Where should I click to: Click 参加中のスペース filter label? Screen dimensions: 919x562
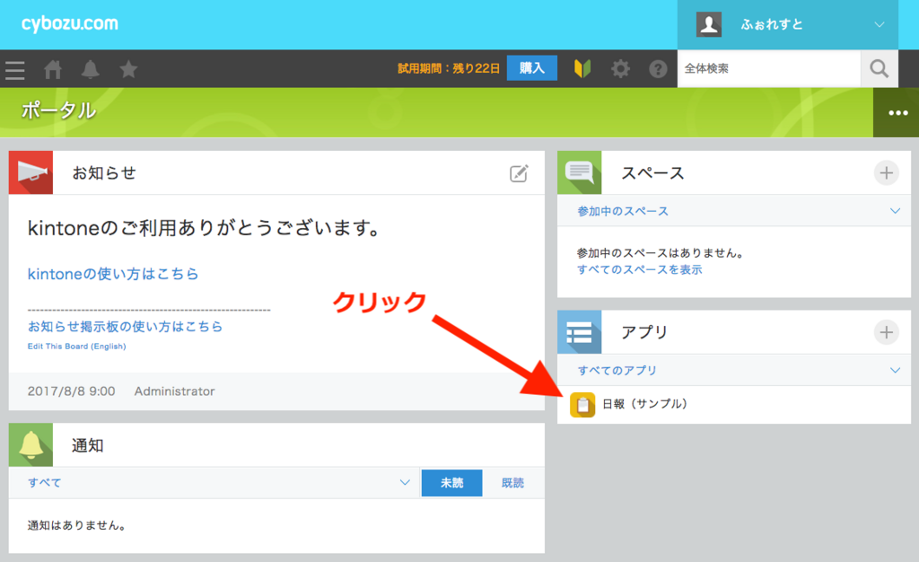pos(623,211)
